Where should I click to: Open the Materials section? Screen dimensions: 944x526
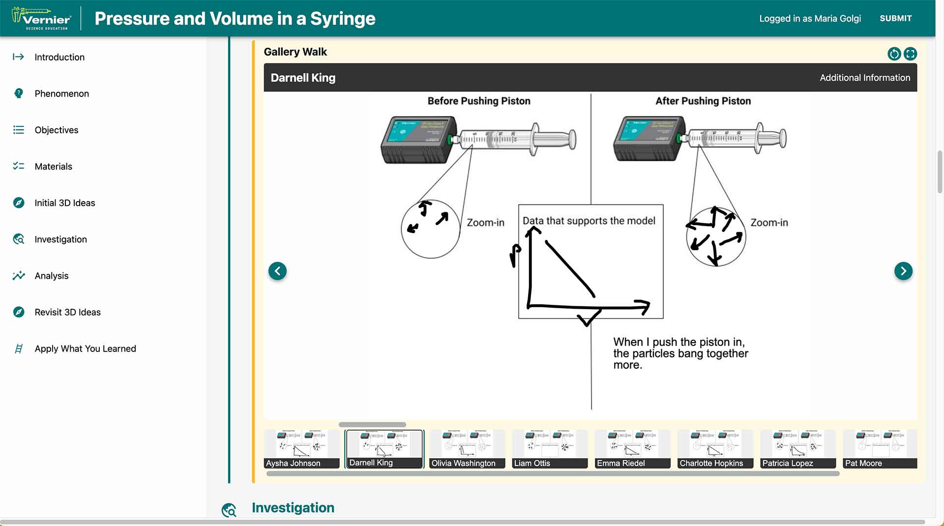click(x=54, y=166)
